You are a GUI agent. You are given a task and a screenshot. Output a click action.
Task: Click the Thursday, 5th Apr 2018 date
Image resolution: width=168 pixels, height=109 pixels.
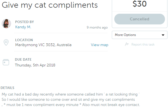click(35, 65)
